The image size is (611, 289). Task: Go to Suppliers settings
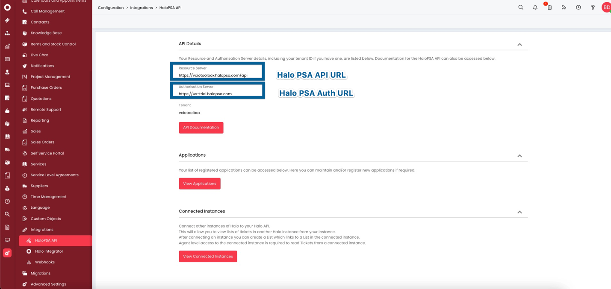[39, 186]
